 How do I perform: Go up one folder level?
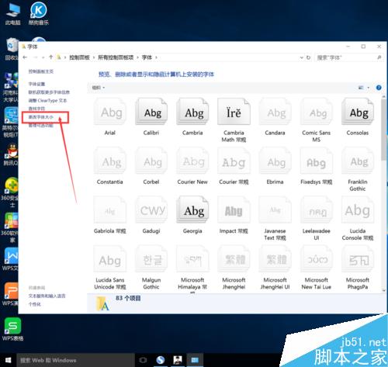click(x=51, y=57)
